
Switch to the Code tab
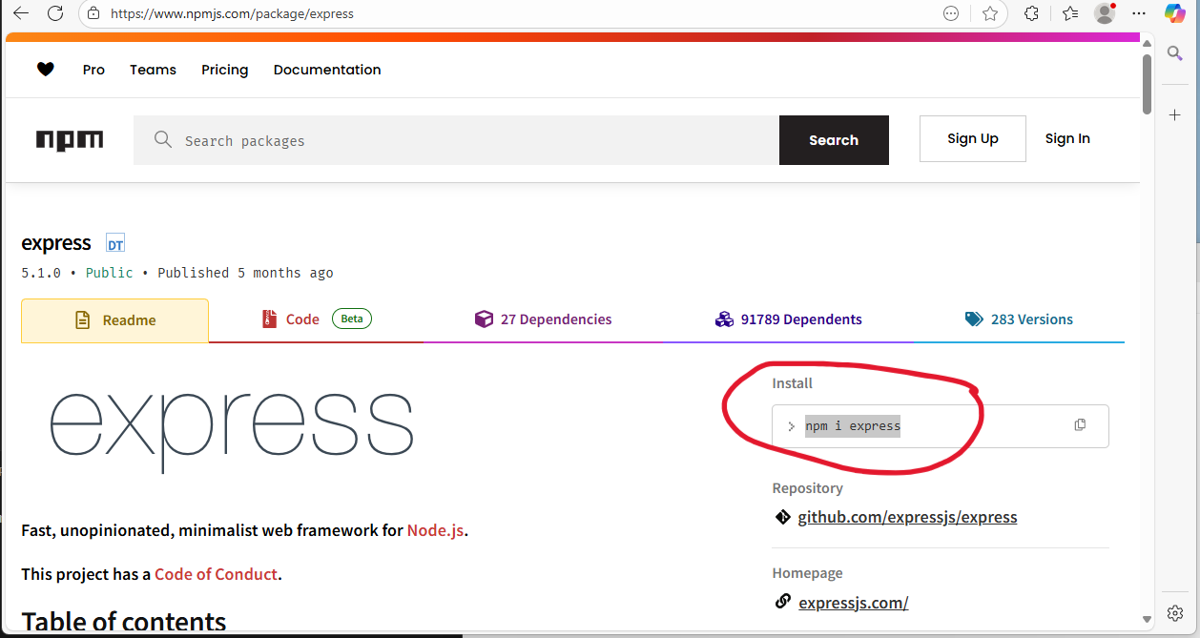[302, 319]
